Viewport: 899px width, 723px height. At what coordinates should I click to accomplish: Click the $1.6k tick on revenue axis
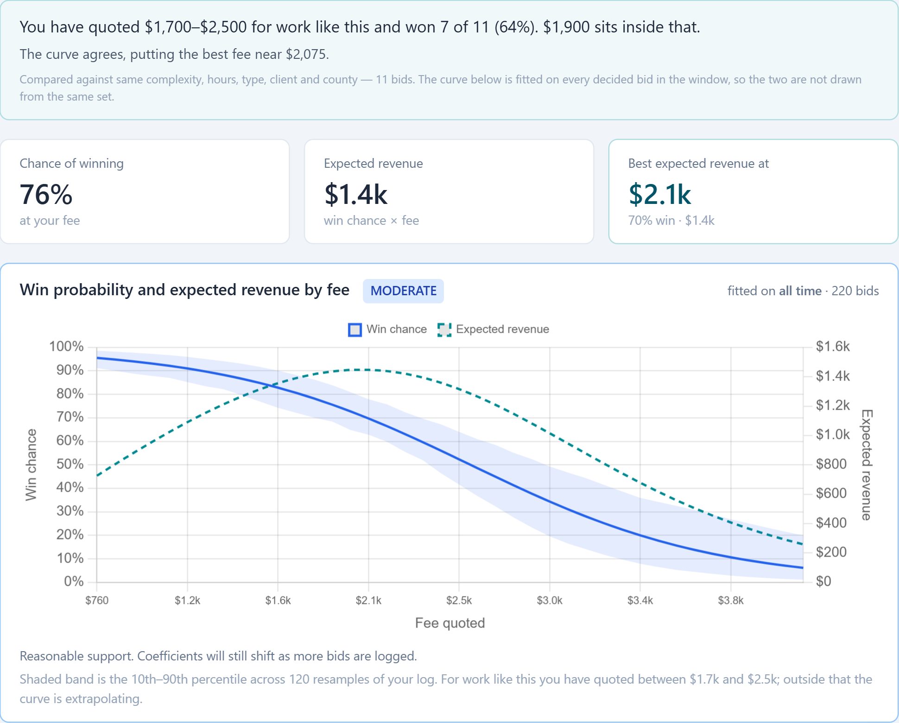pyautogui.click(x=833, y=347)
